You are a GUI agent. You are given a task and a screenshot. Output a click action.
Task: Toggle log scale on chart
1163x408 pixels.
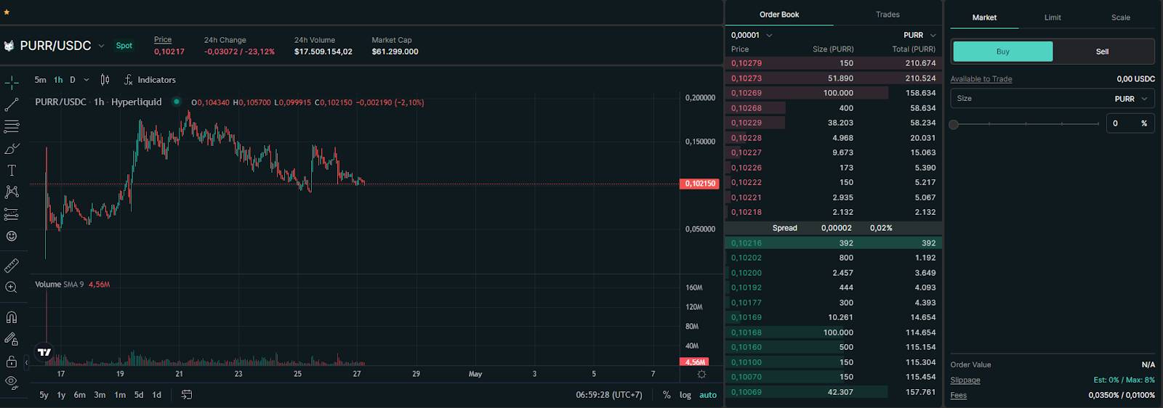point(685,395)
